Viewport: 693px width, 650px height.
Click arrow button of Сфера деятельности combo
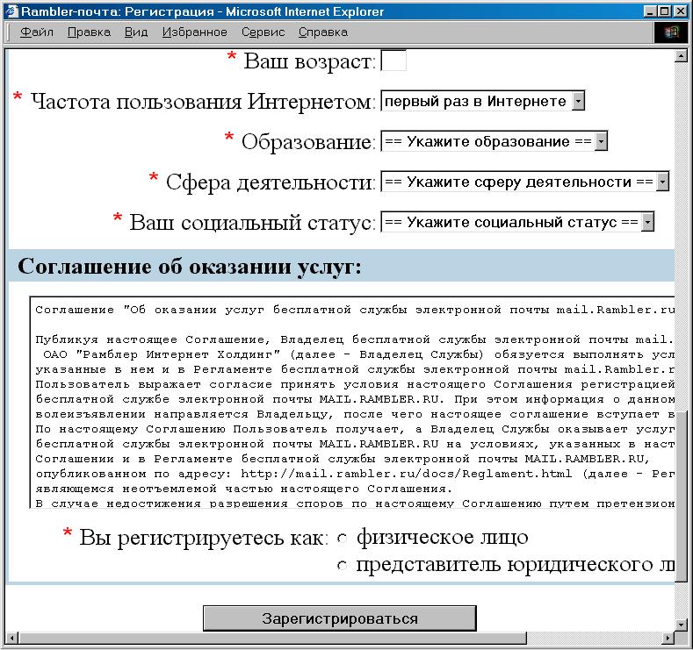point(662,182)
